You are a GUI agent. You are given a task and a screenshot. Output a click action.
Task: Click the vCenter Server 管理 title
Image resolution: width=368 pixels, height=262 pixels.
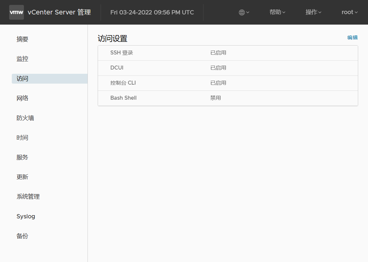coord(59,12)
